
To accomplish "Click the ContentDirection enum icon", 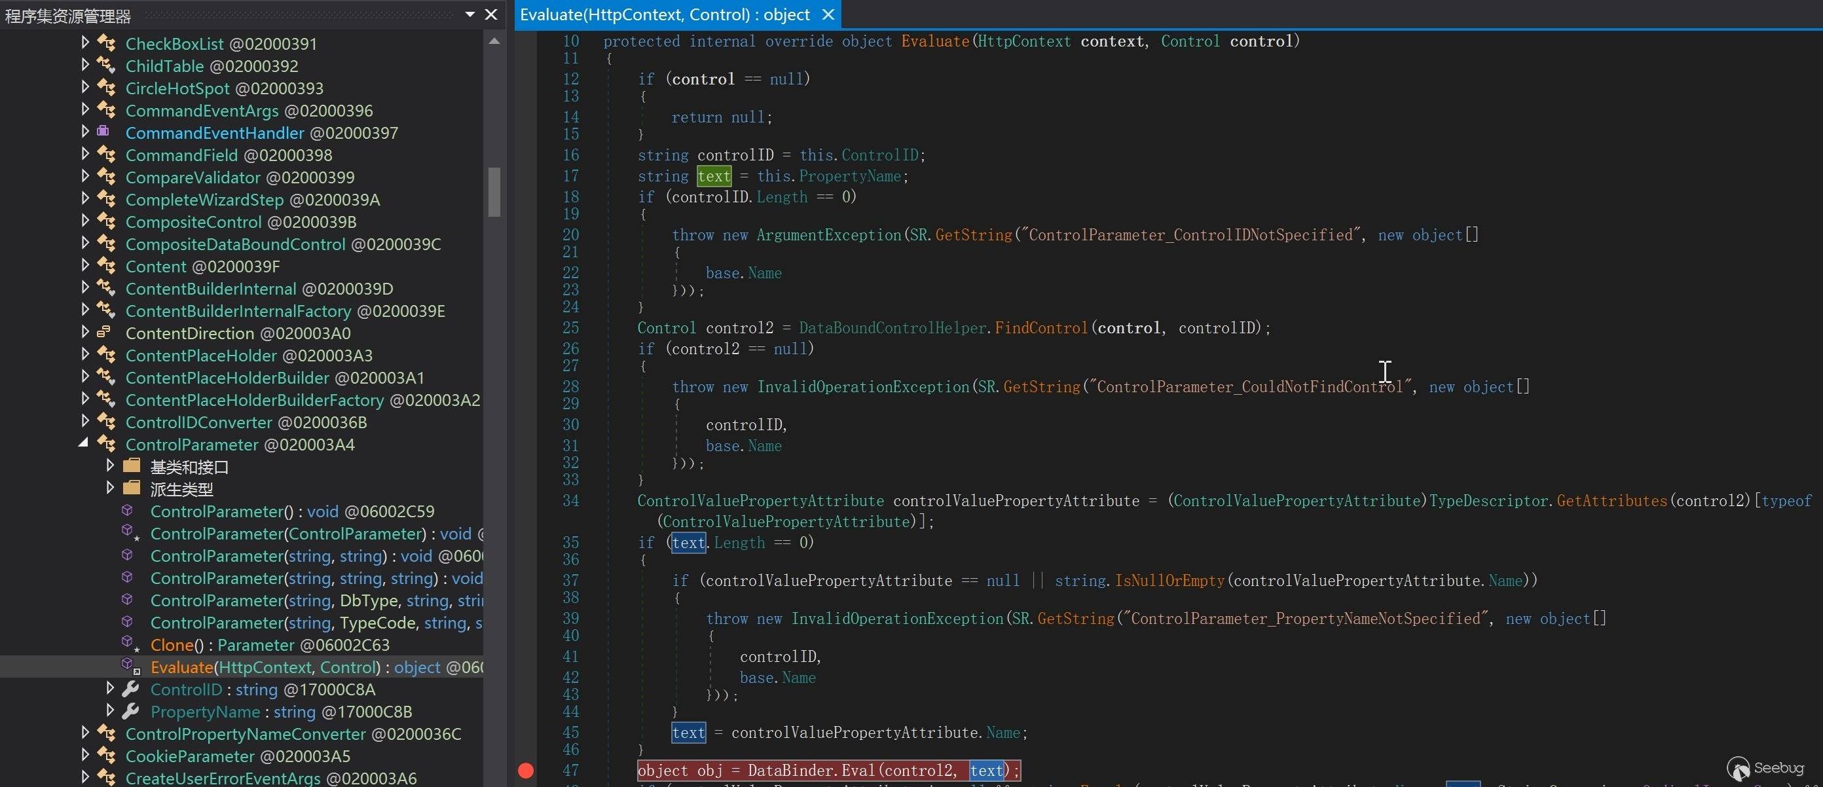I will click(x=104, y=332).
